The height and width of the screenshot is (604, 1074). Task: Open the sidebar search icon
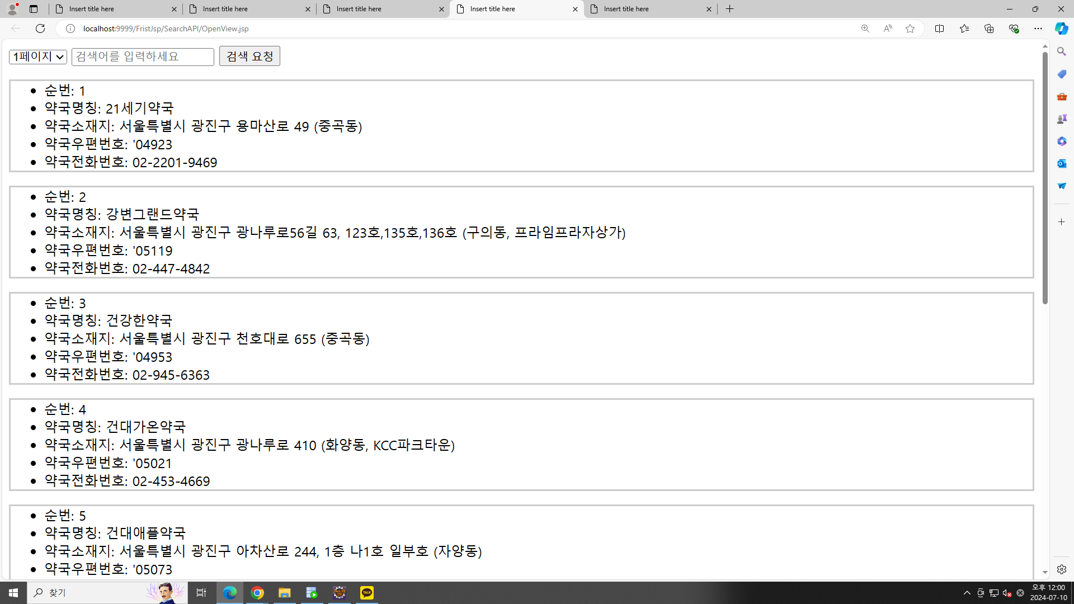pos(1061,51)
